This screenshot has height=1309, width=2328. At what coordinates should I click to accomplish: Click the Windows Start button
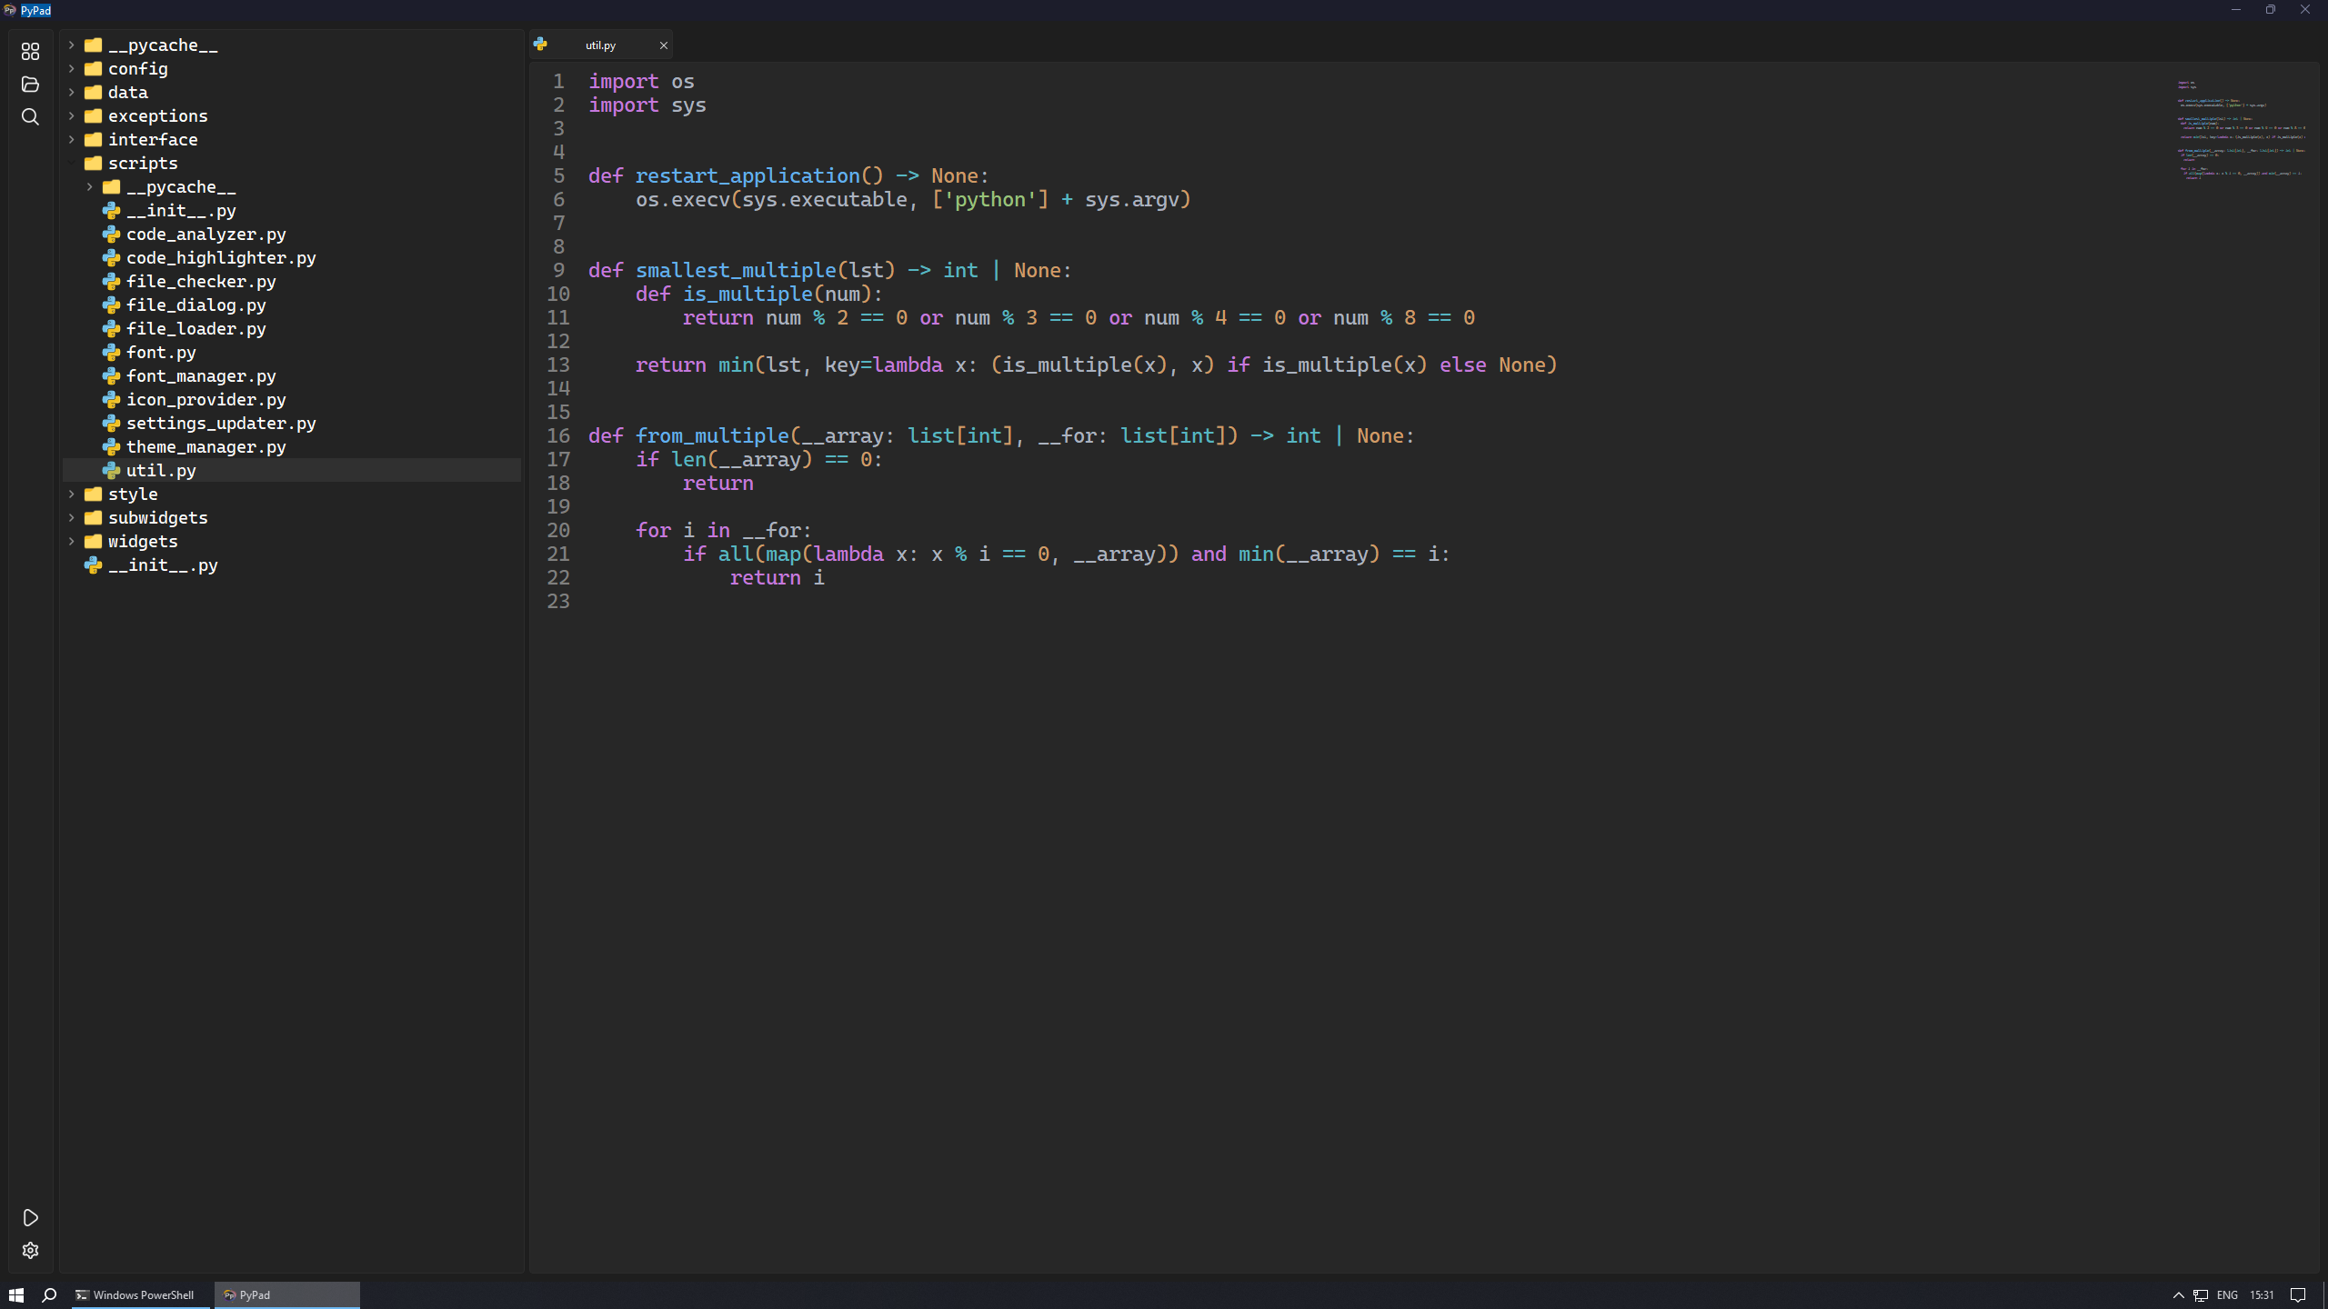point(15,1294)
